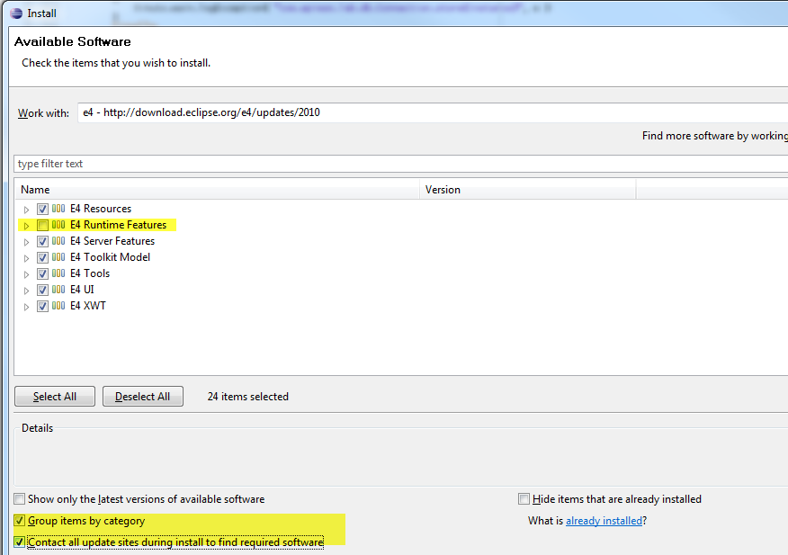
Task: Select the E4 Server Features row label
Action: [x=112, y=241]
